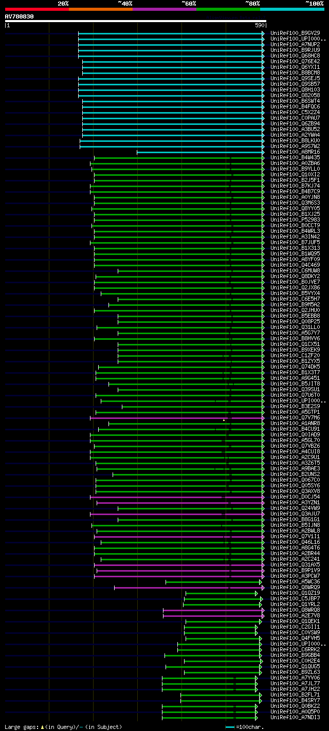Select the UniRef100_C5JBP7 label
Screen dimensions: 329x731
coord(296,598)
